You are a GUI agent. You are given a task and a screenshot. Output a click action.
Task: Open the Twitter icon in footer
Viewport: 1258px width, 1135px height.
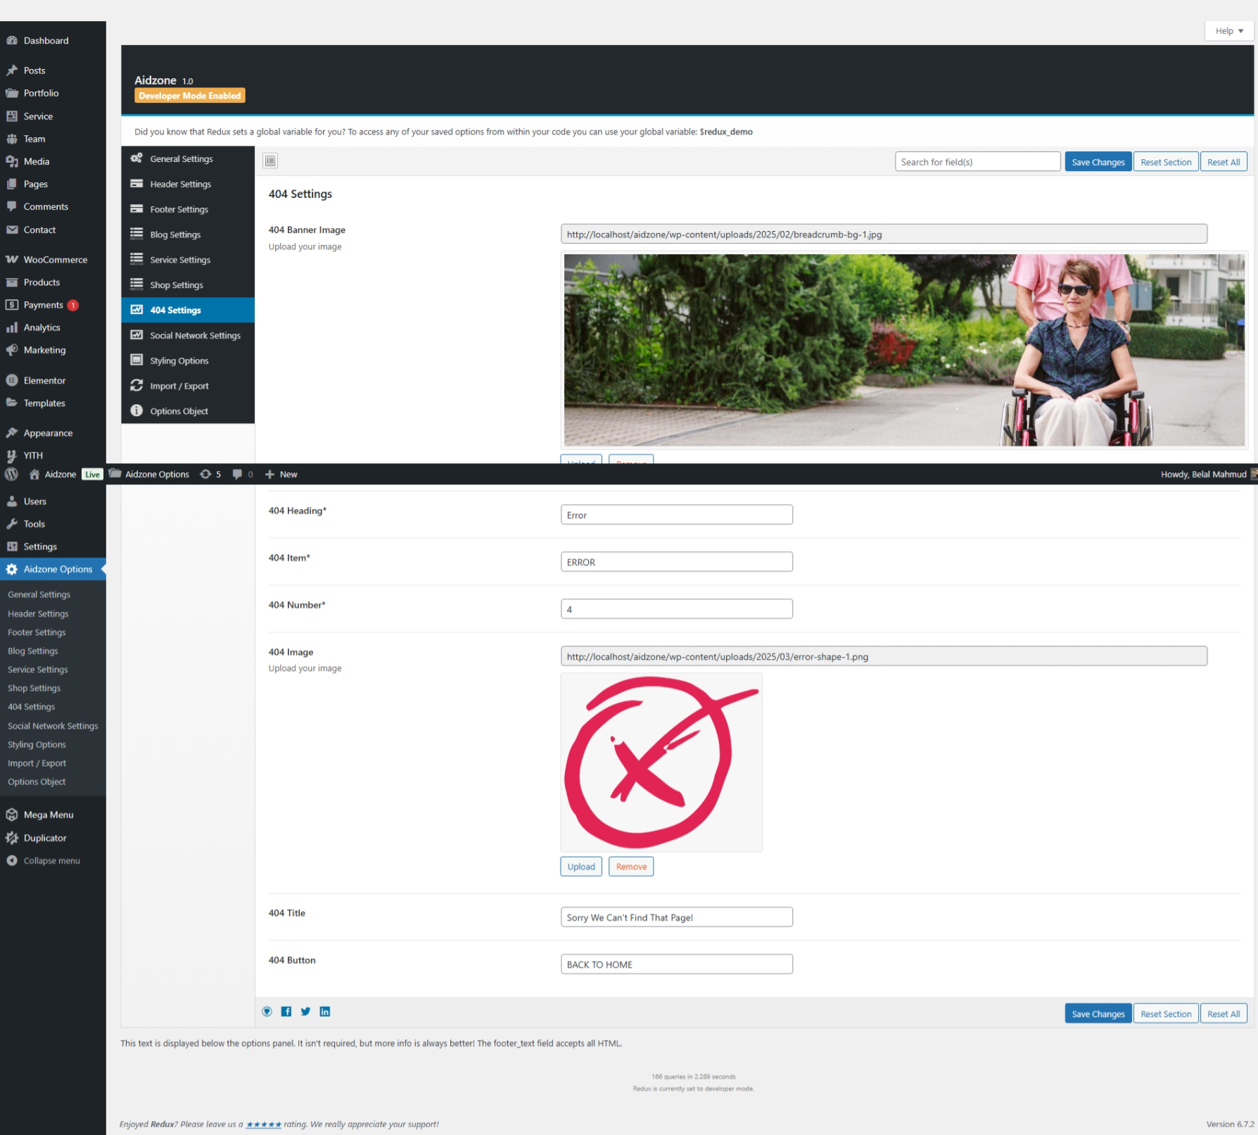click(x=305, y=1012)
